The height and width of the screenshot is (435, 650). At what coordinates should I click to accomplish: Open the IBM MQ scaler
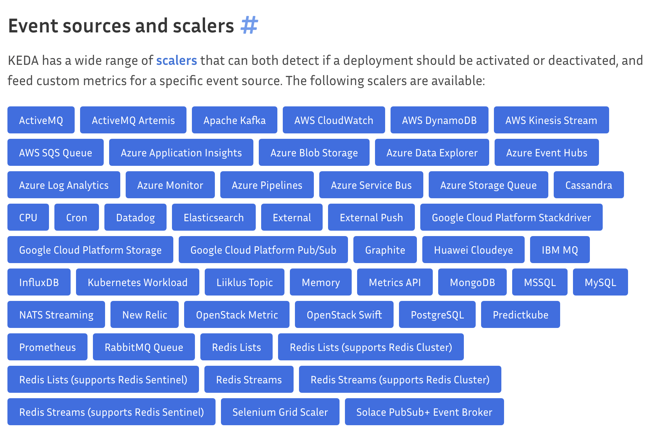pos(559,250)
